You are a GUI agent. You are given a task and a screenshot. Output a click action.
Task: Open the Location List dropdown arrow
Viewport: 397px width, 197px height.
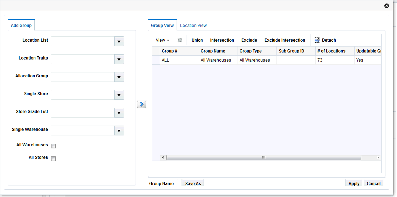point(119,41)
